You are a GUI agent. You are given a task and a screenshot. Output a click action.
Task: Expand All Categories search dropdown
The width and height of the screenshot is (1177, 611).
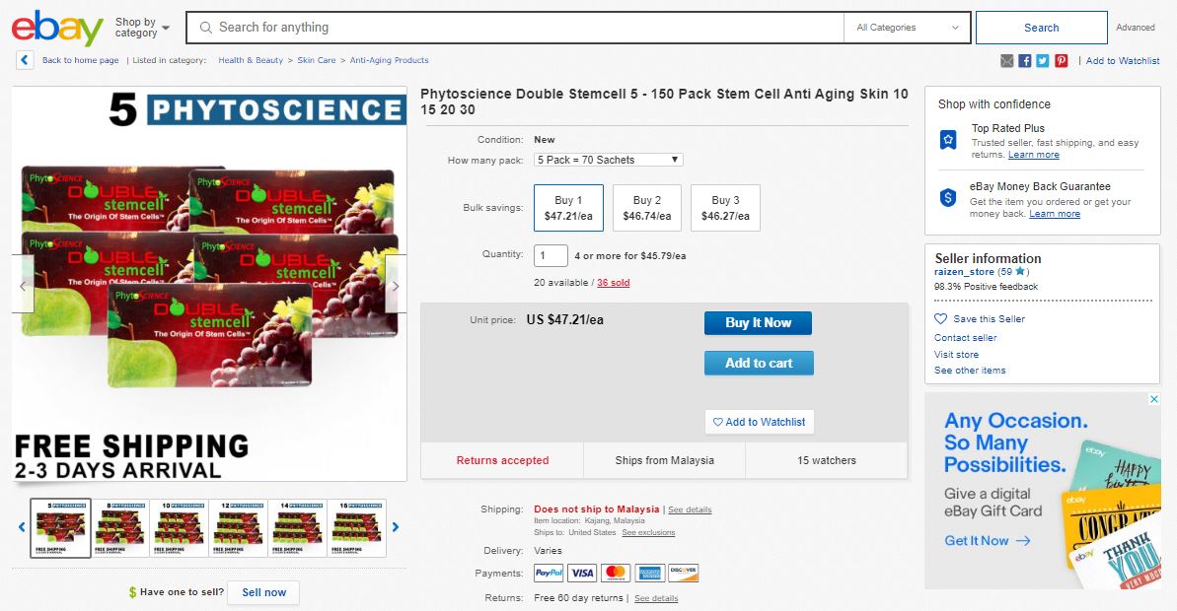tap(907, 28)
